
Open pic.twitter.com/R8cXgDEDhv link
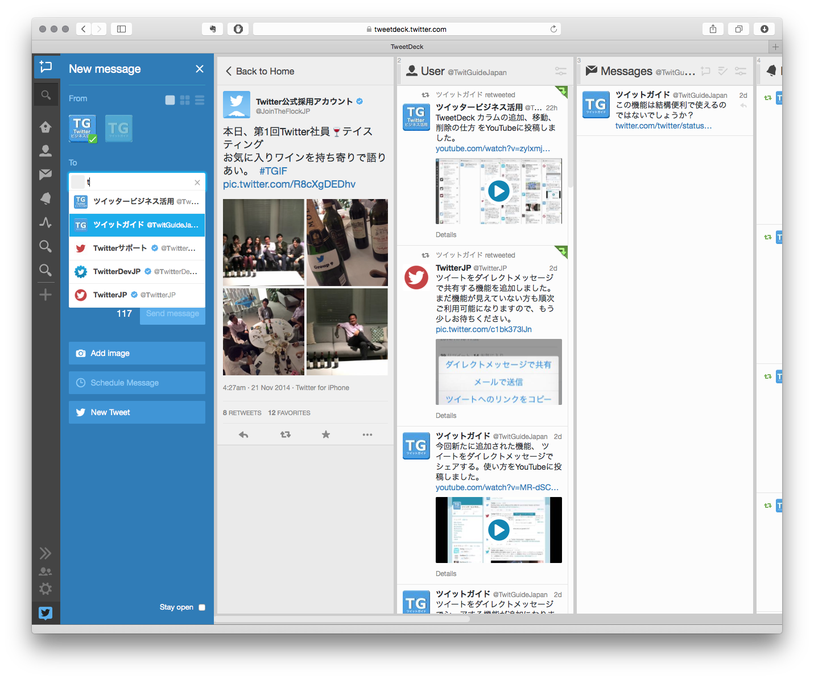tap(289, 184)
